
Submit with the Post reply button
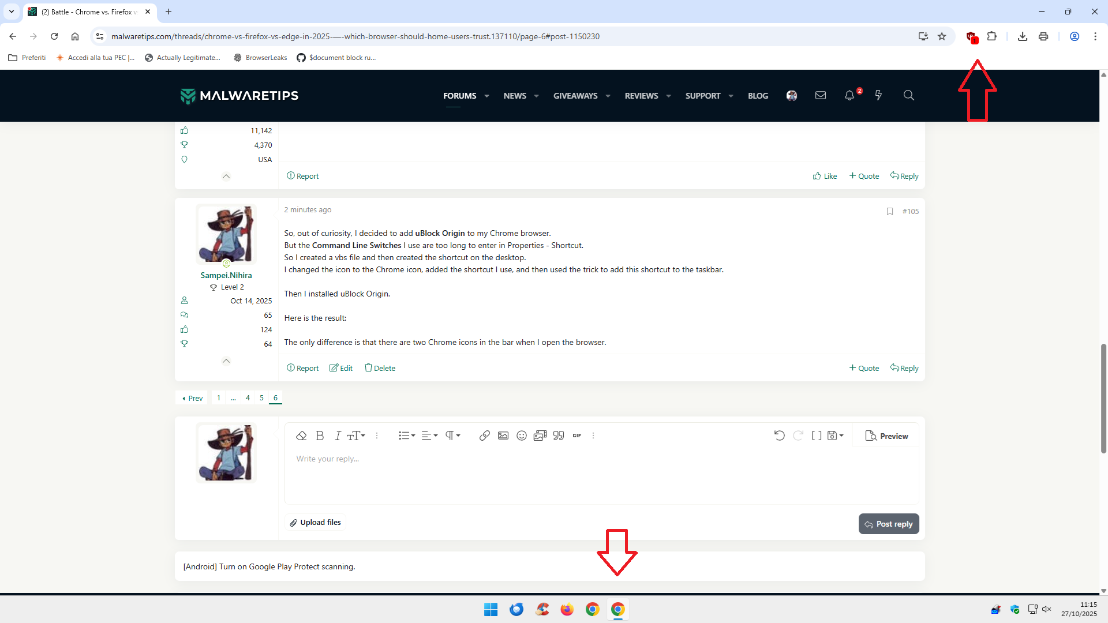tap(889, 524)
